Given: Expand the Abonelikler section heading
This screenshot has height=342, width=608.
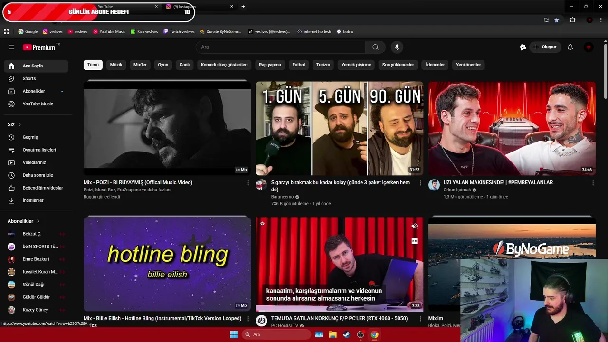Looking at the screenshot, I should coord(24,221).
